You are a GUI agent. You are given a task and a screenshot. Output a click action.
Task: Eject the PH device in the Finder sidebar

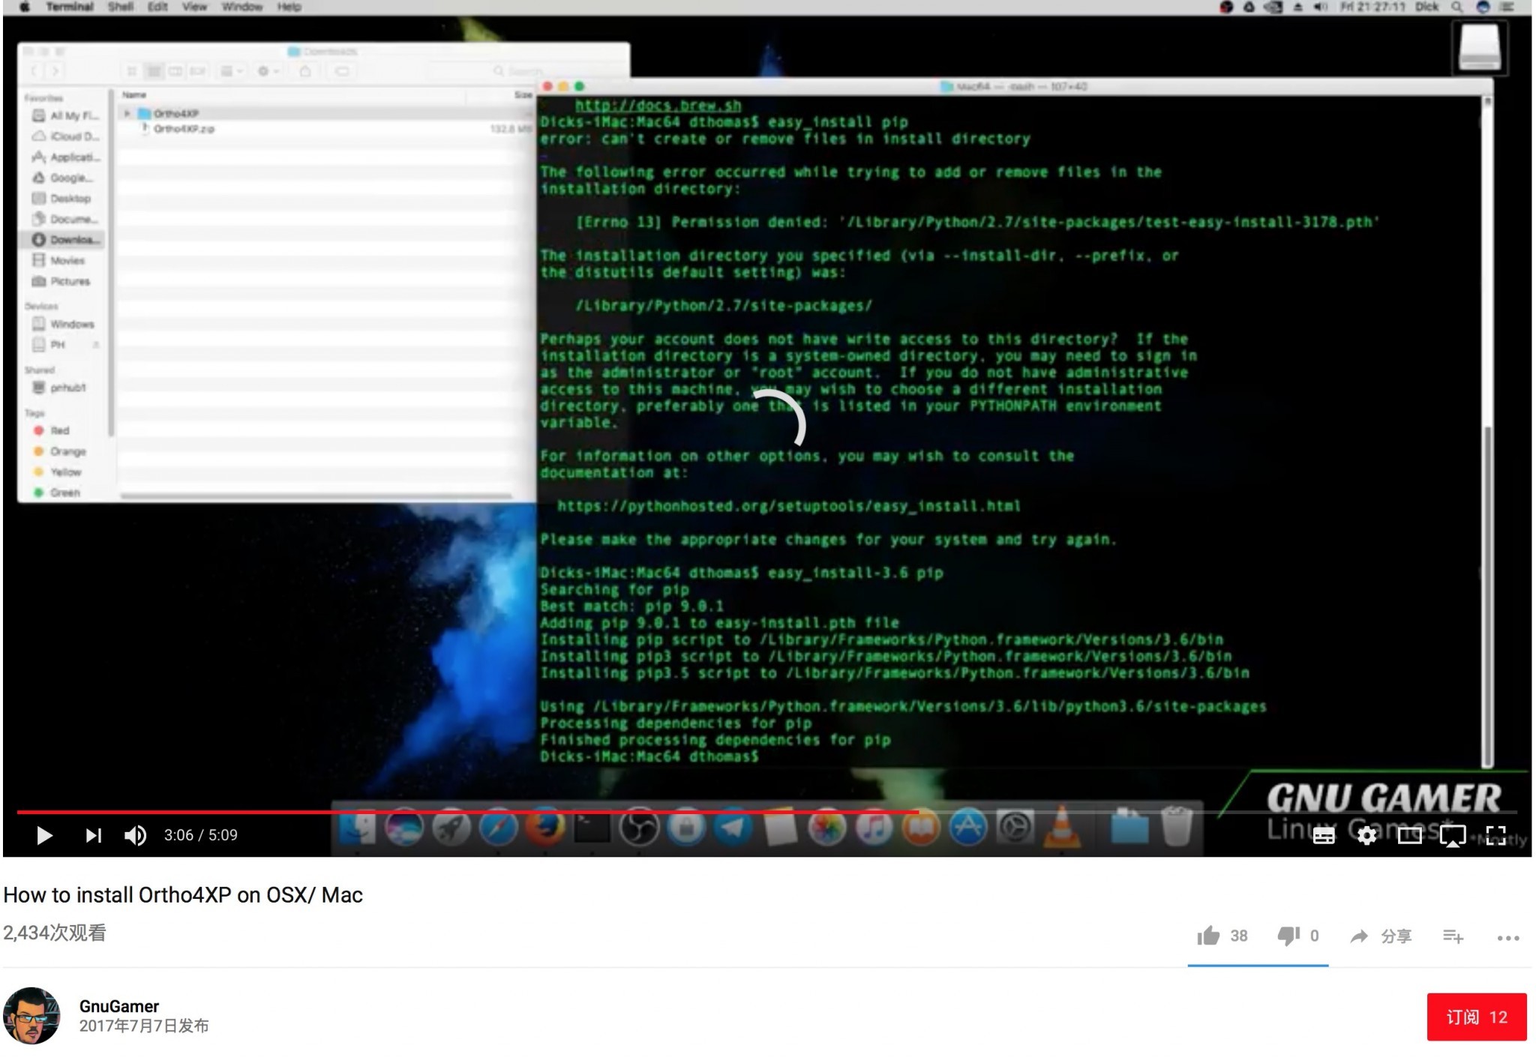tap(95, 345)
